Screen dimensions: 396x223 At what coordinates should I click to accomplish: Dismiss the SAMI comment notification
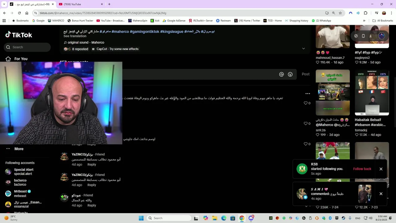[381, 194]
